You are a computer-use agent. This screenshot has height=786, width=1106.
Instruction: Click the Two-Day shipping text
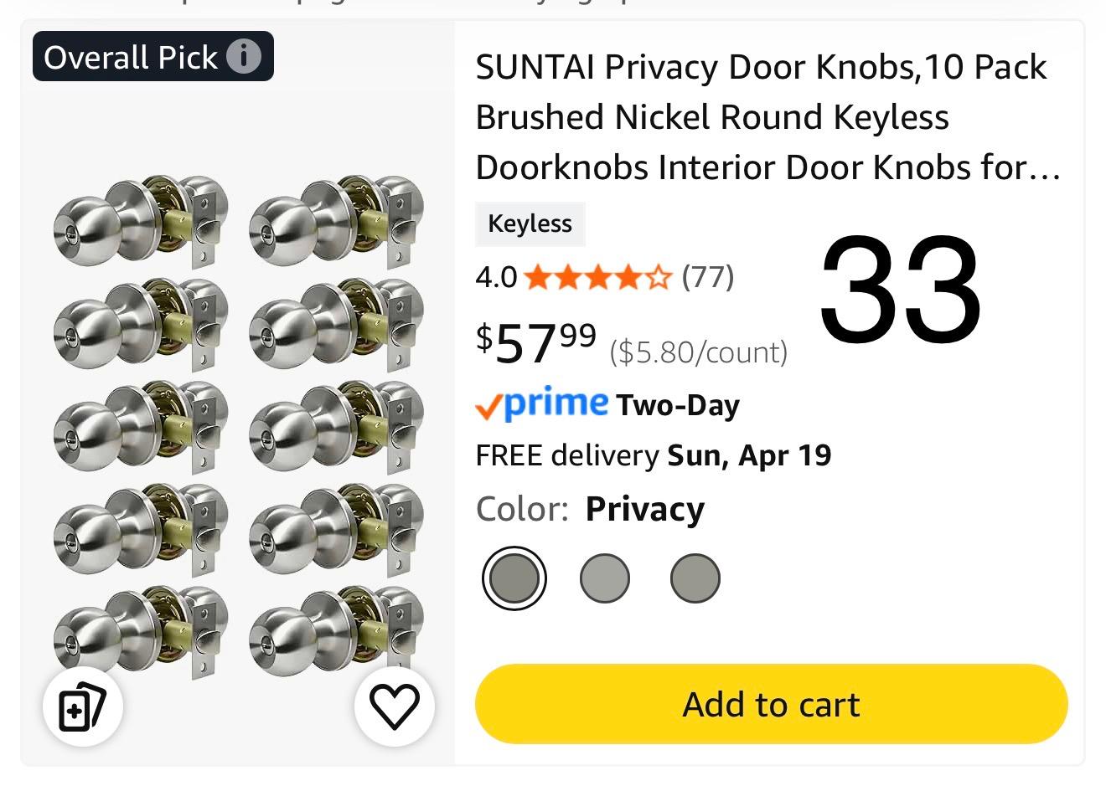tap(678, 406)
